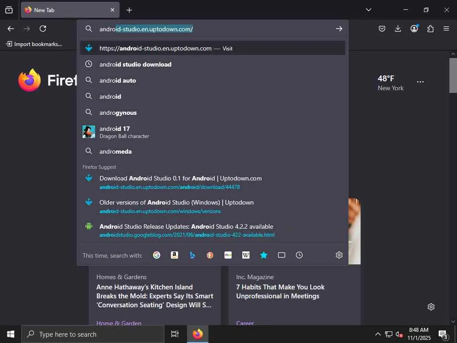Search this time with Wikipedia
The height and width of the screenshot is (343, 457).
[x=246, y=255]
